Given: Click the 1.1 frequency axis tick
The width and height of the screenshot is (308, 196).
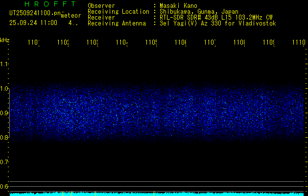Looking at the screenshot, I should (x=4, y=64).
